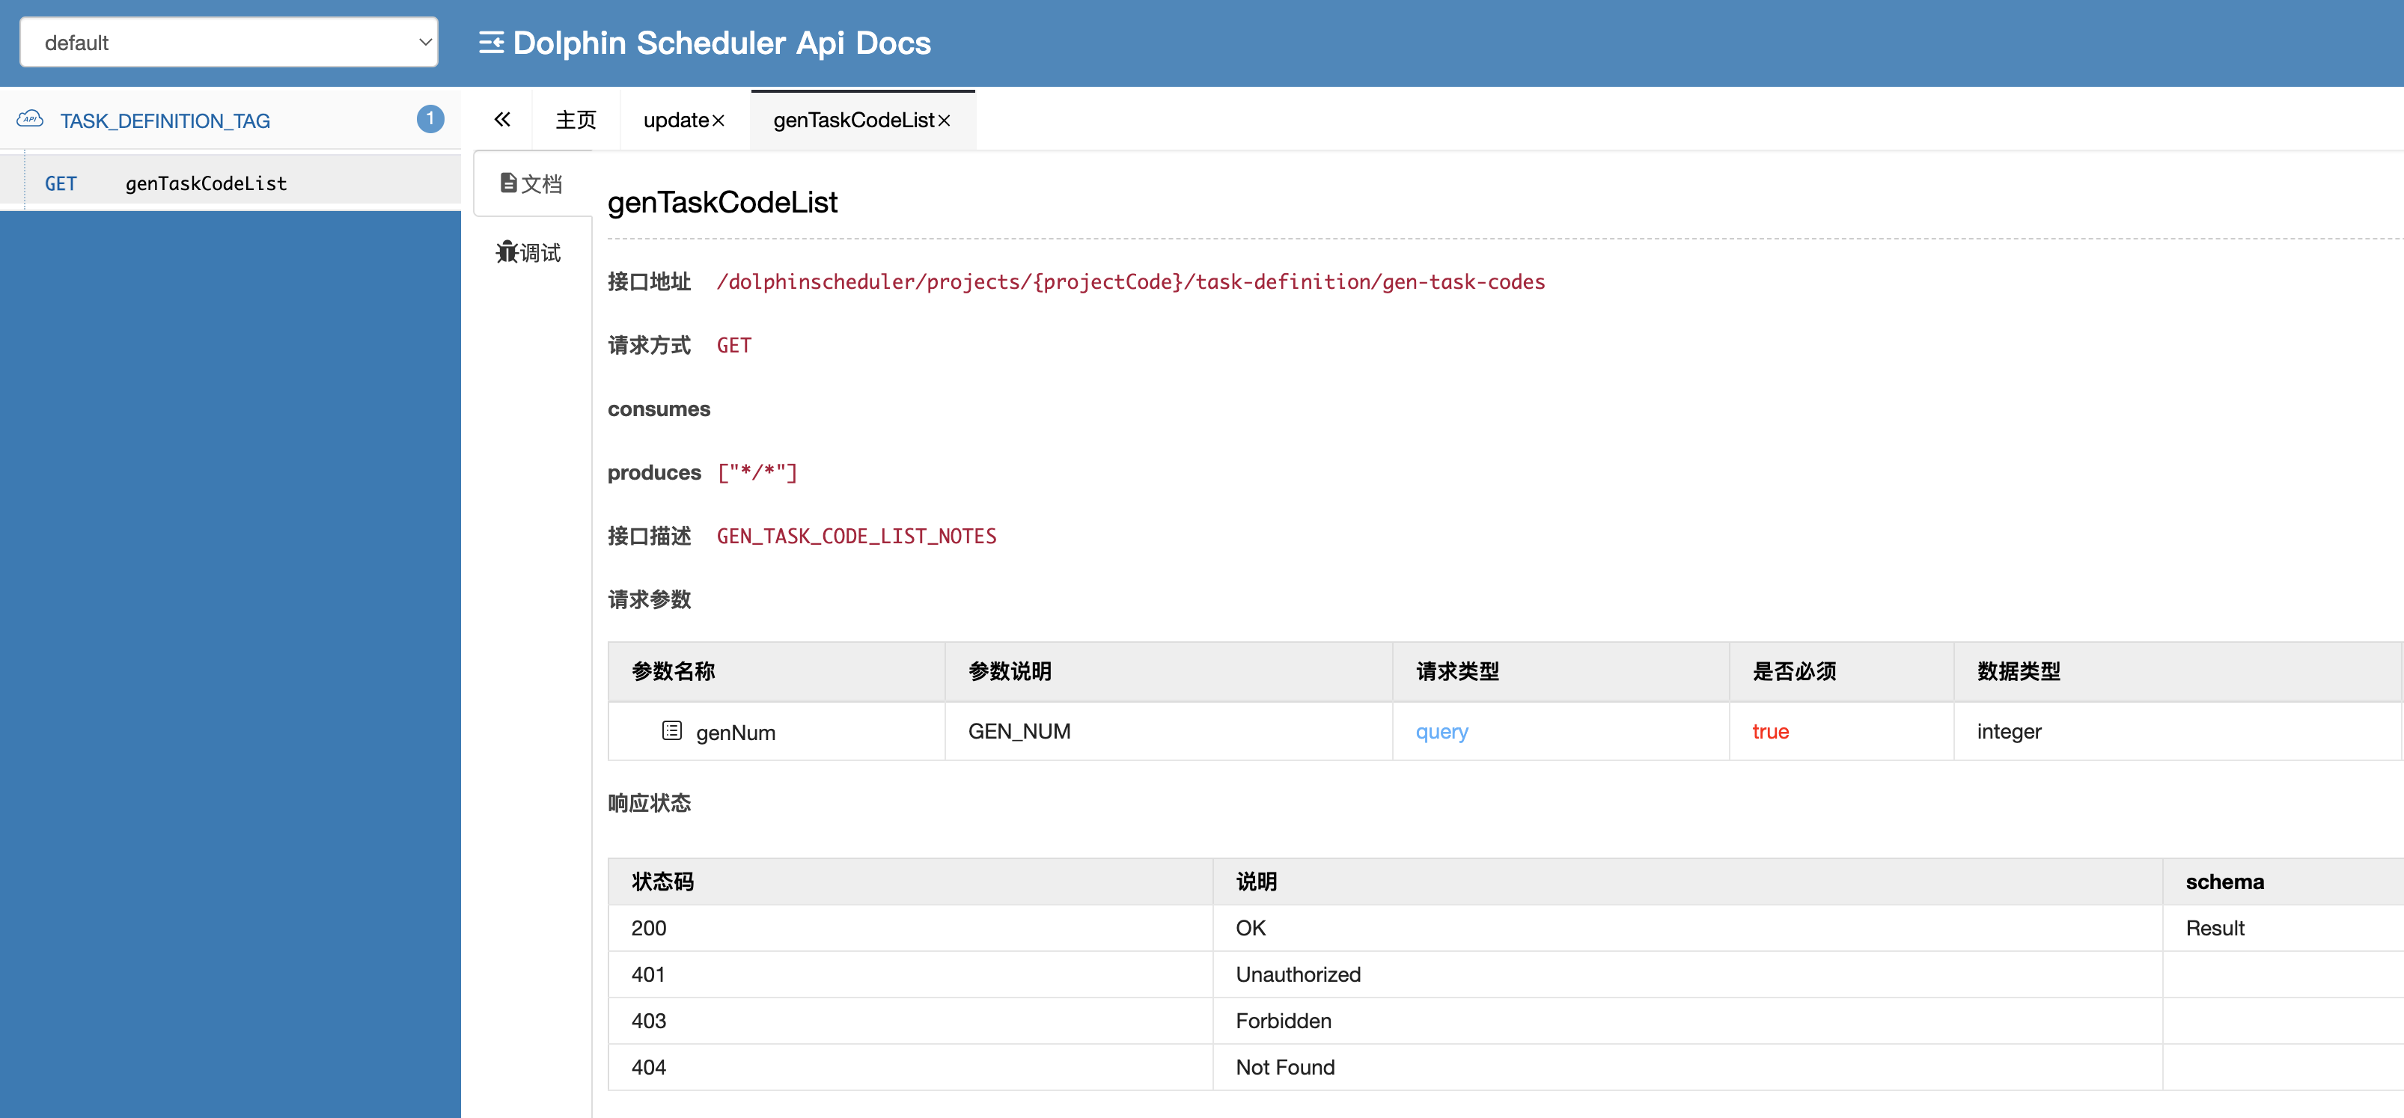This screenshot has height=1118, width=2404.
Task: Click the debug icon on the 调试 tab
Action: click(507, 252)
